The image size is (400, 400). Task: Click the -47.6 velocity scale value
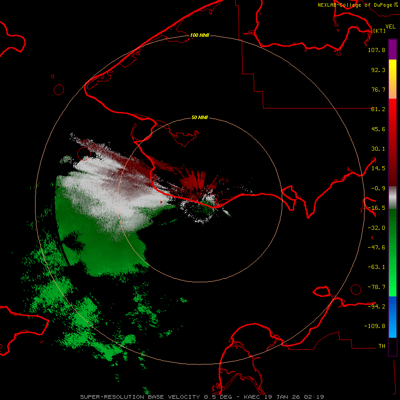376,248
